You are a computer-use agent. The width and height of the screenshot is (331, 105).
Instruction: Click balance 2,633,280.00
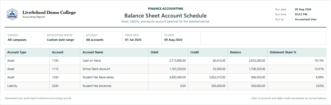(x=257, y=61)
